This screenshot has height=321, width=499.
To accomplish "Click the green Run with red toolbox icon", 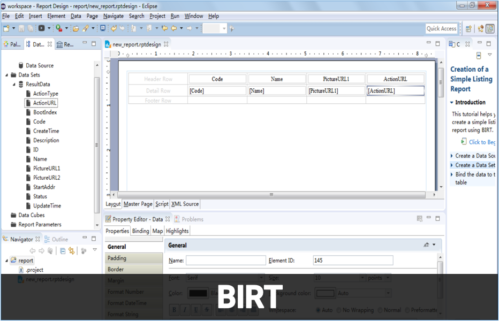I will [x=59, y=28].
